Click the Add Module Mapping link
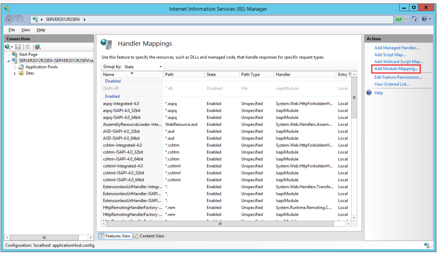Image resolution: width=437 pixels, height=253 pixels. pyautogui.click(x=396, y=69)
